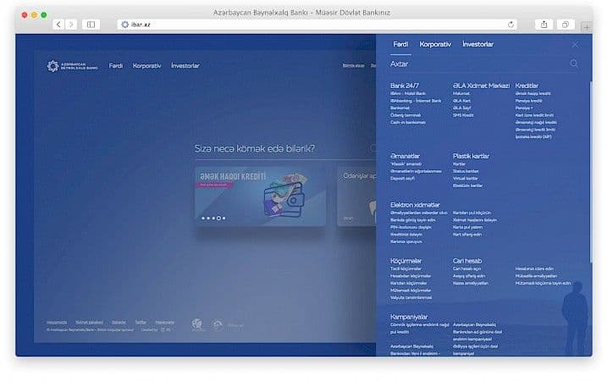Go back with Safari's back arrow

[x=58, y=25]
